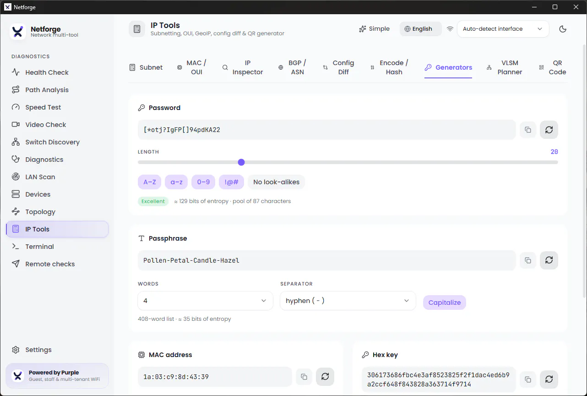Open the Separator hyphen dropdown
The height and width of the screenshot is (396, 587).
(348, 301)
